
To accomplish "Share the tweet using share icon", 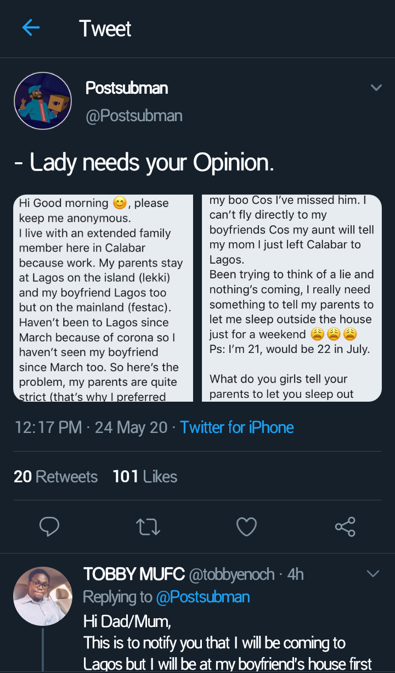I will [345, 527].
